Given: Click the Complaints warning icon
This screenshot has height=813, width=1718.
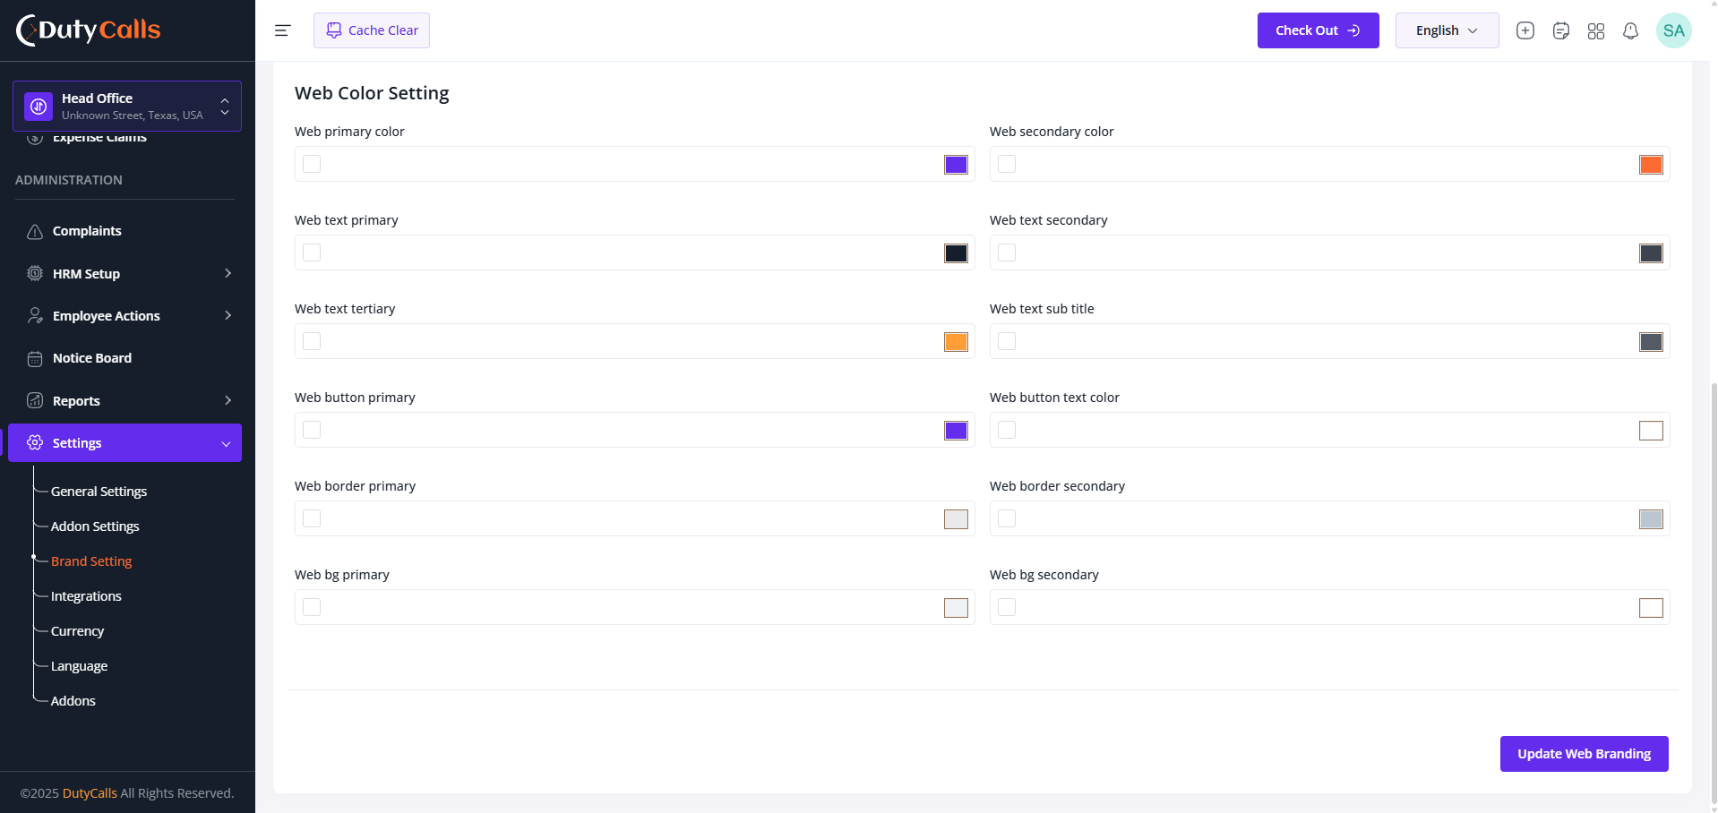Looking at the screenshot, I should tap(35, 231).
